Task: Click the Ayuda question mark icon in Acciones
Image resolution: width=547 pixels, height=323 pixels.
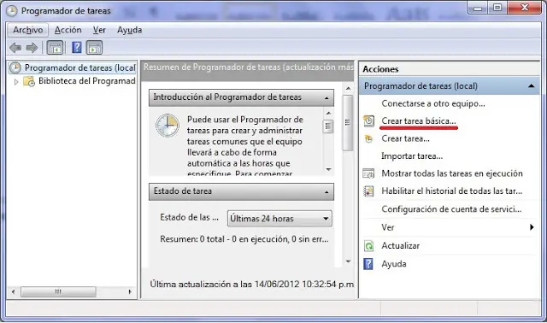Action: point(368,264)
